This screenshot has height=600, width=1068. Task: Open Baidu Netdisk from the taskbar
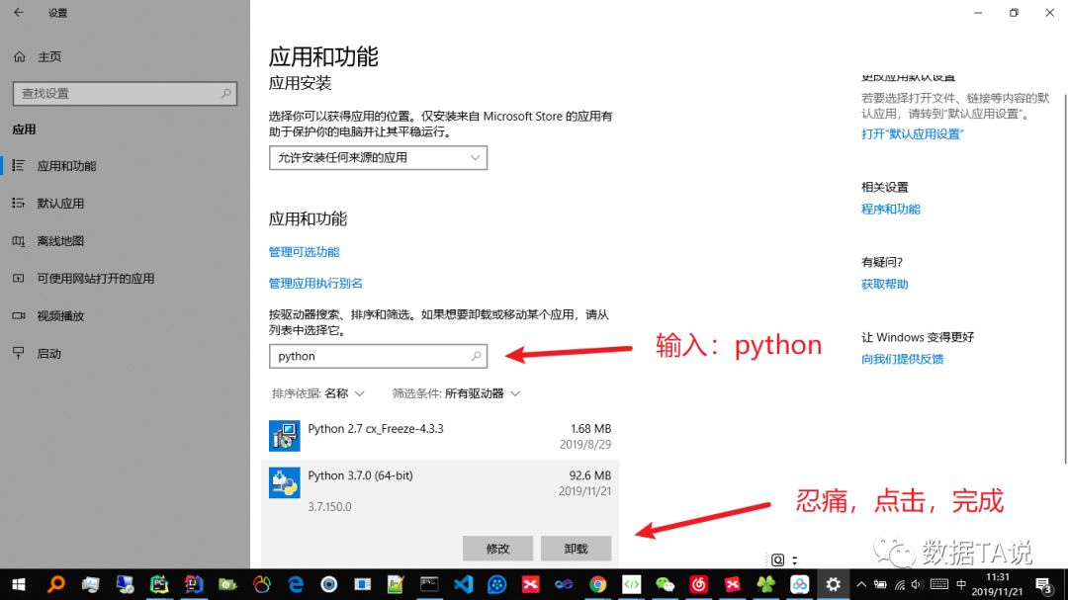coord(800,584)
